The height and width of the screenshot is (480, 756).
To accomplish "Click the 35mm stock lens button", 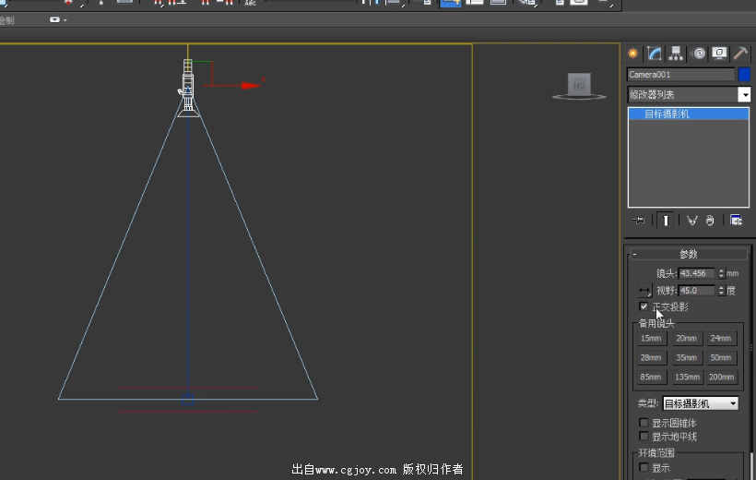I will [686, 358].
